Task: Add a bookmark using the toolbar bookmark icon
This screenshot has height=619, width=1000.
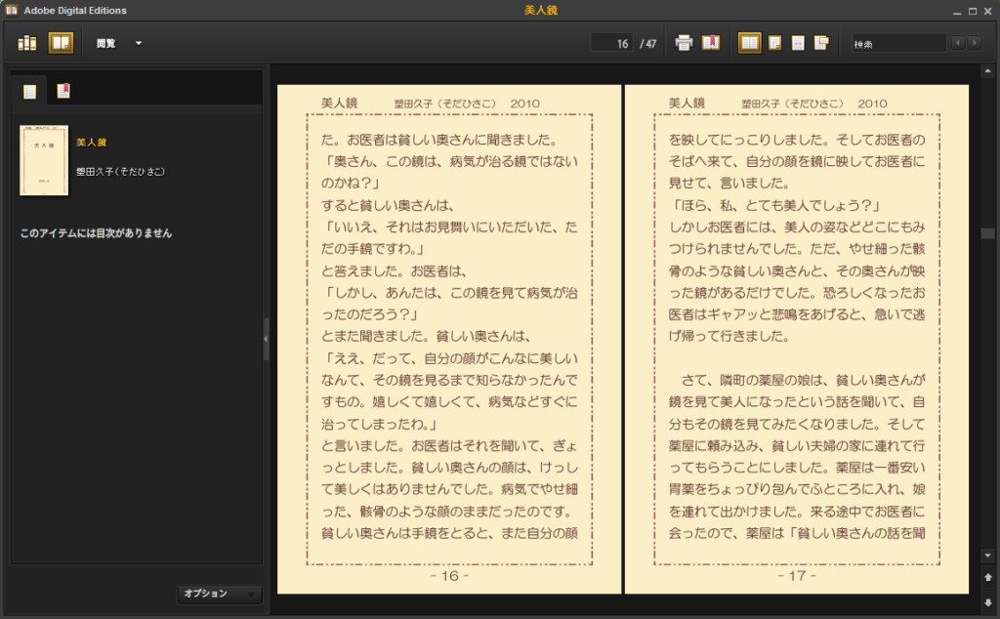Action: [x=711, y=43]
